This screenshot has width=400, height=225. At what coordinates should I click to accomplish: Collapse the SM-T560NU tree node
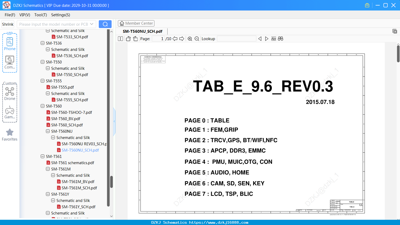[48, 131]
